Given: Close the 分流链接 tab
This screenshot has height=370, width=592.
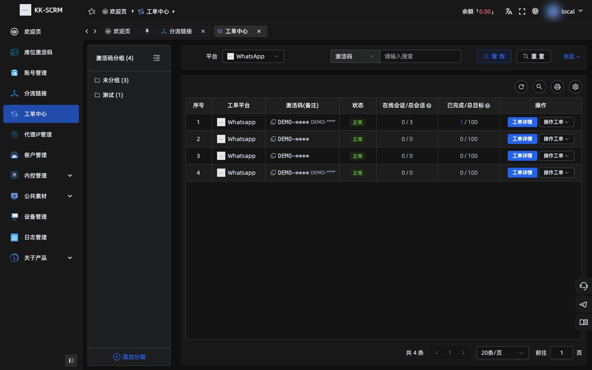Looking at the screenshot, I should (x=203, y=31).
